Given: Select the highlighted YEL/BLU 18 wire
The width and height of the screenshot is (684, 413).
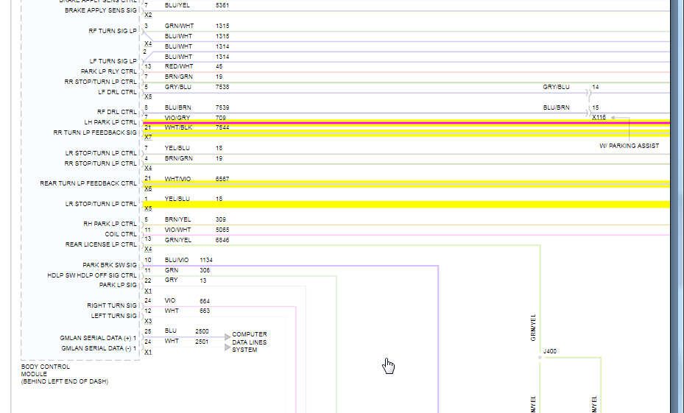Looking at the screenshot, I should [406, 205].
